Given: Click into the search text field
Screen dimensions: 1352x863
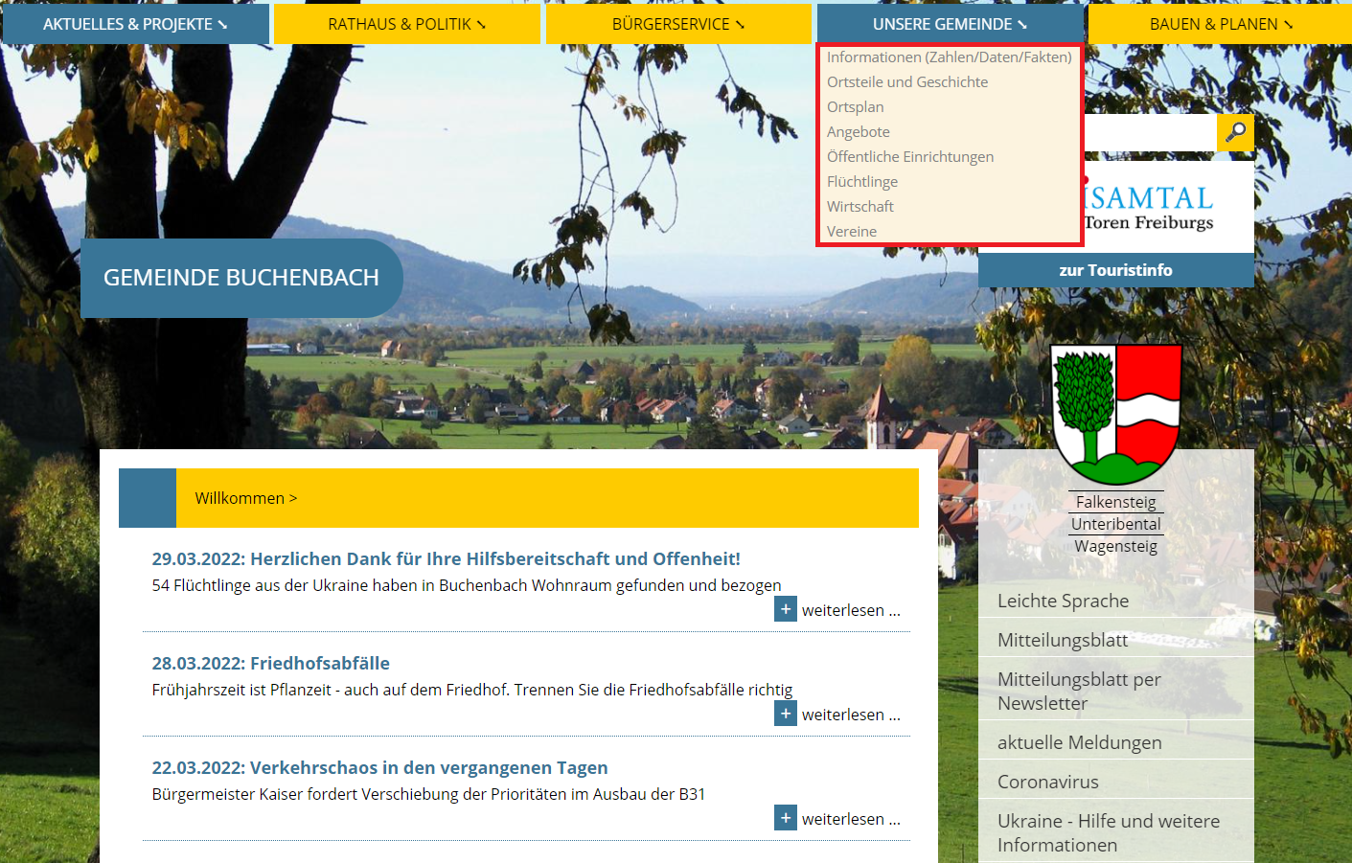Looking at the screenshot, I should (x=1148, y=133).
